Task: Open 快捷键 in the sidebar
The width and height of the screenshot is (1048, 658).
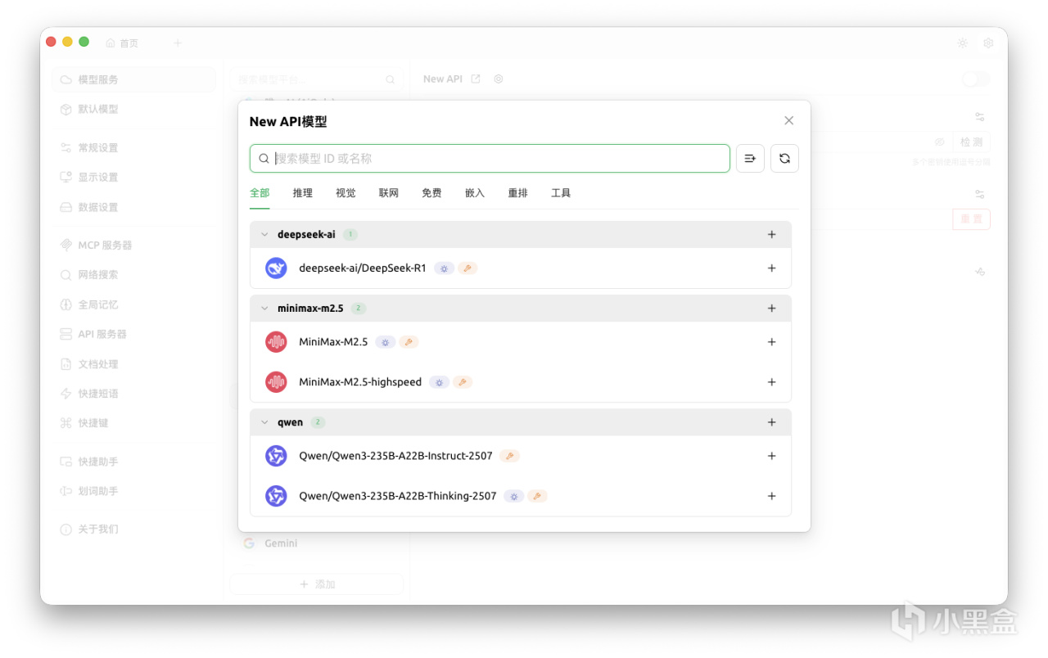Action: pyautogui.click(x=133, y=423)
